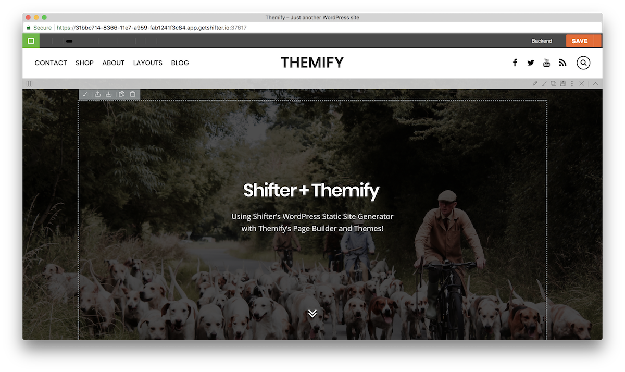Click the double-chevron scroll-down arrow

click(x=312, y=313)
